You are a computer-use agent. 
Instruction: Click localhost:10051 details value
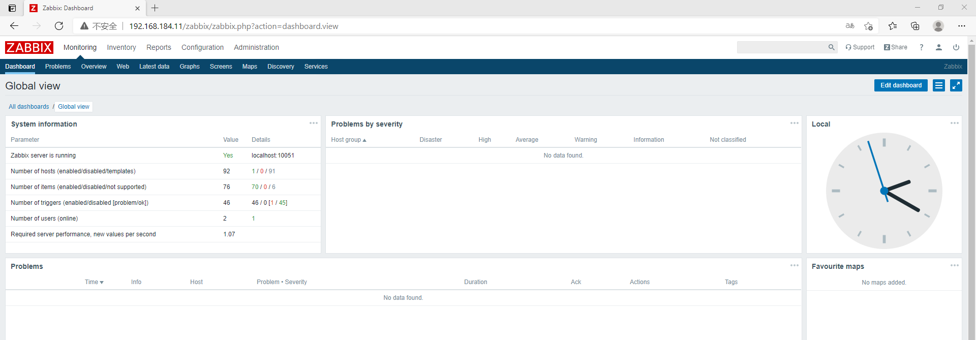coord(273,156)
